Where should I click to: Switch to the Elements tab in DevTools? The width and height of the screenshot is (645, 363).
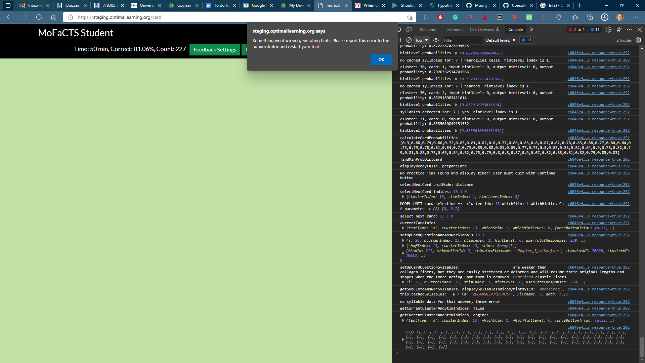[455, 30]
